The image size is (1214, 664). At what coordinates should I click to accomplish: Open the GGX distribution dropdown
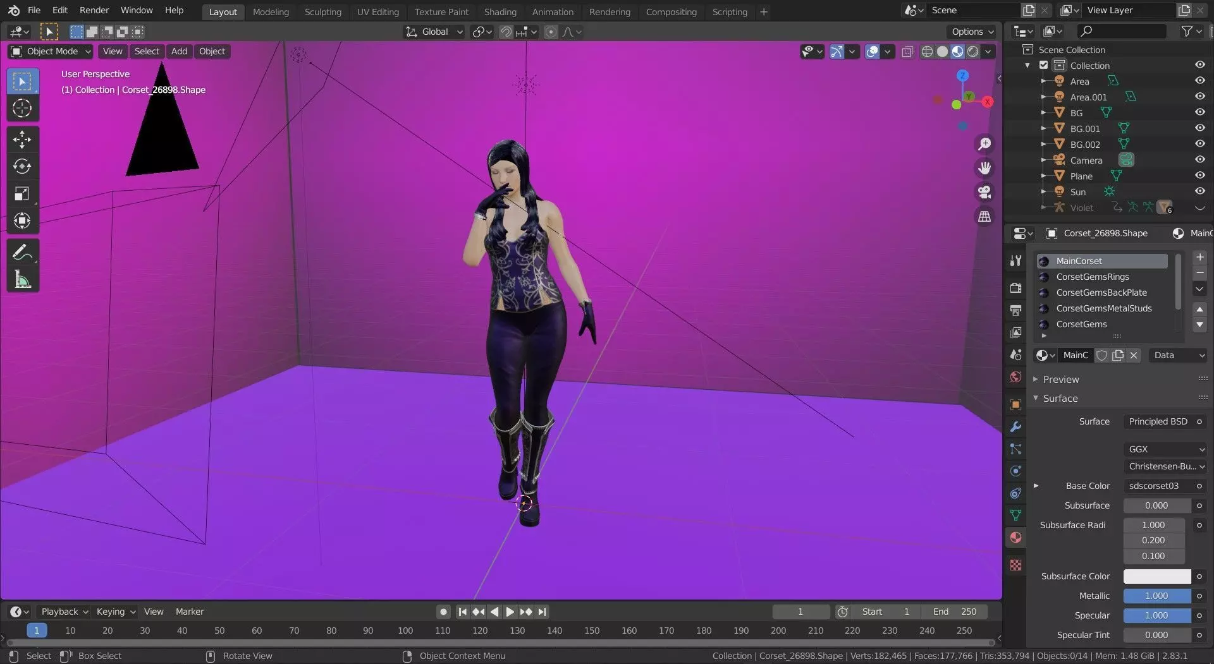(1165, 449)
